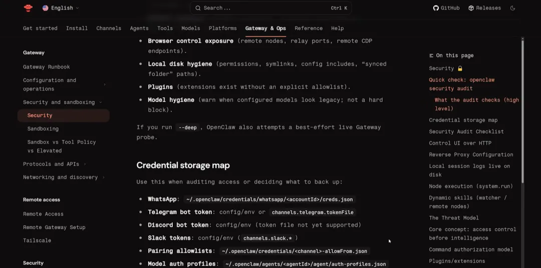Click channels.slack.* code text

(x=267, y=238)
